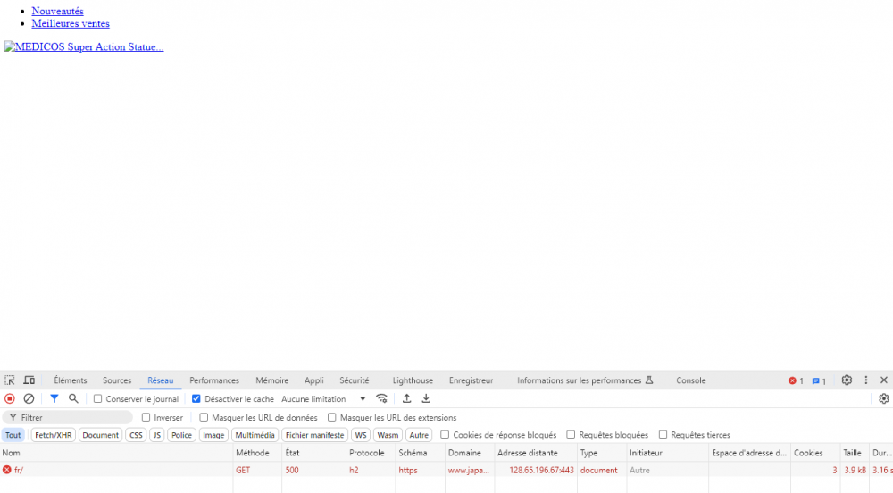Open network panel settings gear
The height and width of the screenshot is (493, 893).
coord(884,398)
